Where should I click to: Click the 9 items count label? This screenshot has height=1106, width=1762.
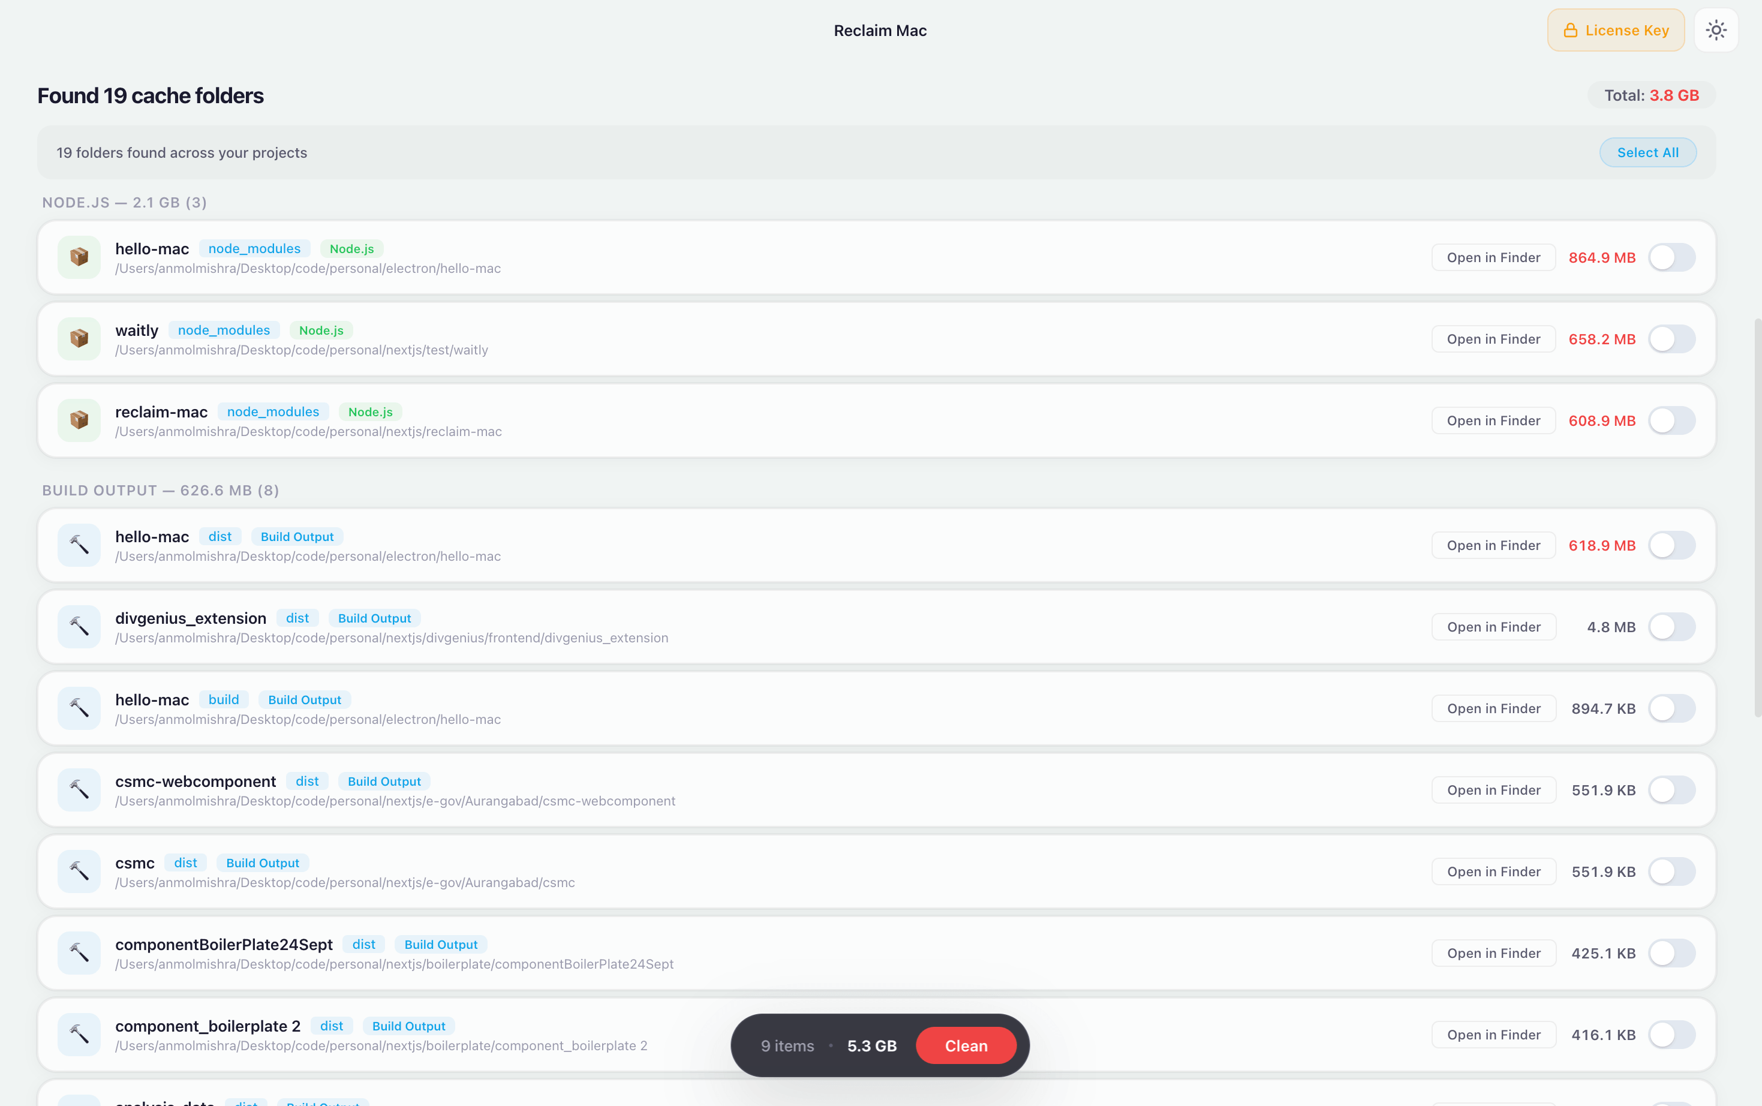coord(787,1046)
